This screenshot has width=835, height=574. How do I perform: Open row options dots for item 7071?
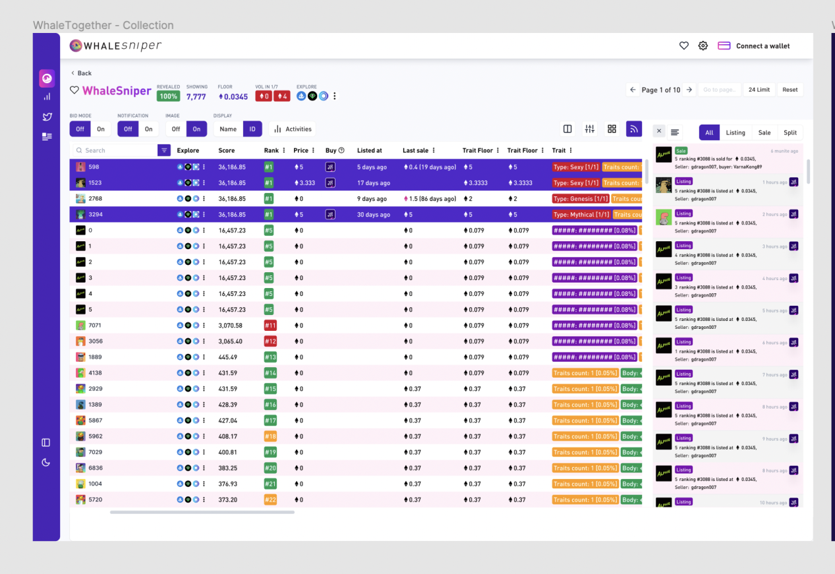tap(204, 326)
